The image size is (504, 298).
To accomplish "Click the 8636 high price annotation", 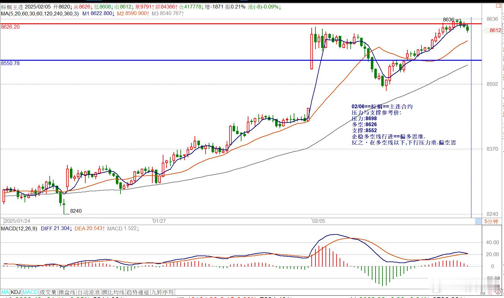I will point(448,20).
